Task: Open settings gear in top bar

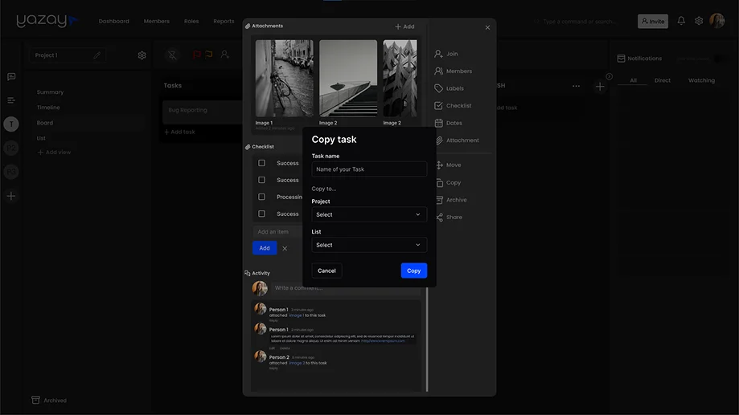Action: pyautogui.click(x=699, y=21)
